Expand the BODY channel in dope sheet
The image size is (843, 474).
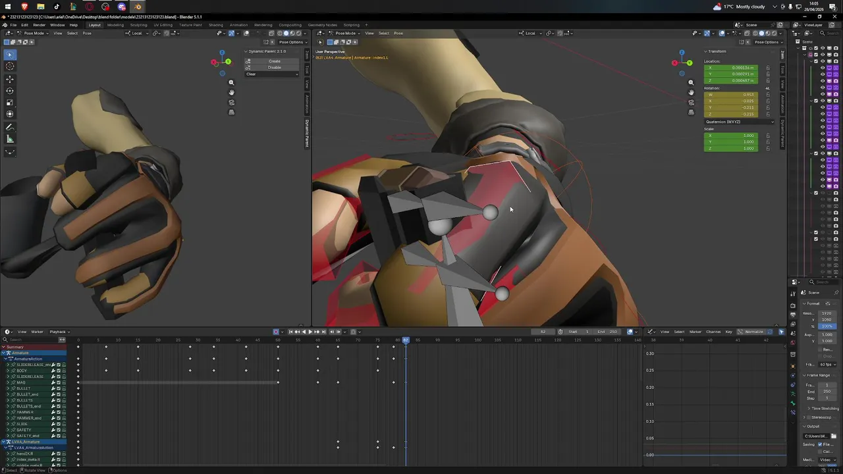(x=9, y=371)
